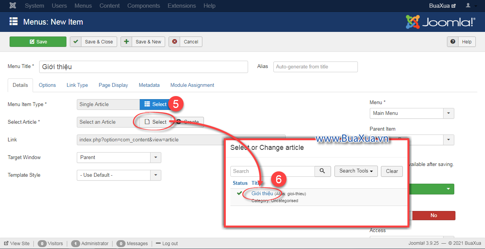
Task: Open the Content menu
Action: (109, 6)
